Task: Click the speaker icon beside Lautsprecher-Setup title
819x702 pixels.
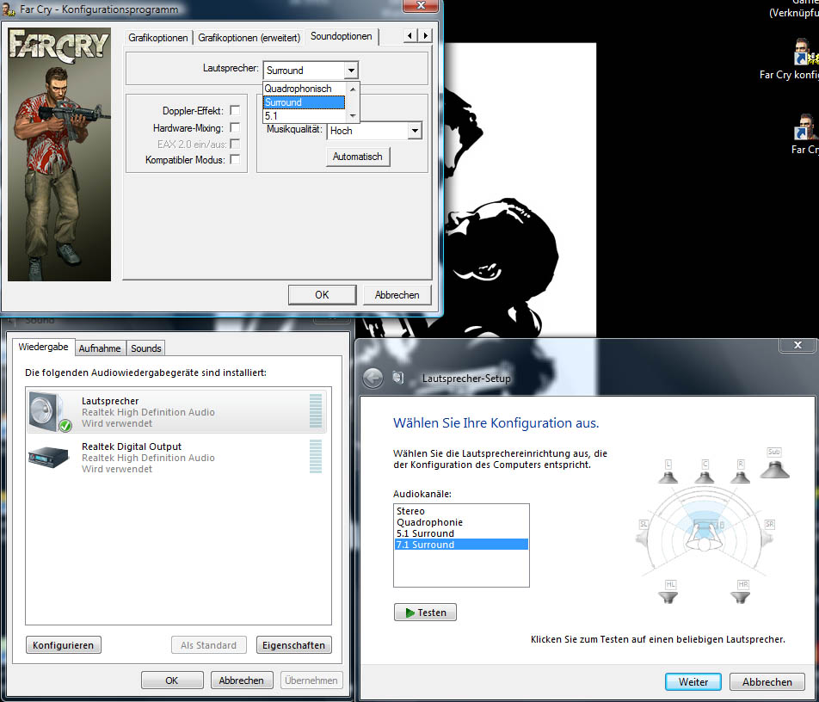Action: coord(398,377)
